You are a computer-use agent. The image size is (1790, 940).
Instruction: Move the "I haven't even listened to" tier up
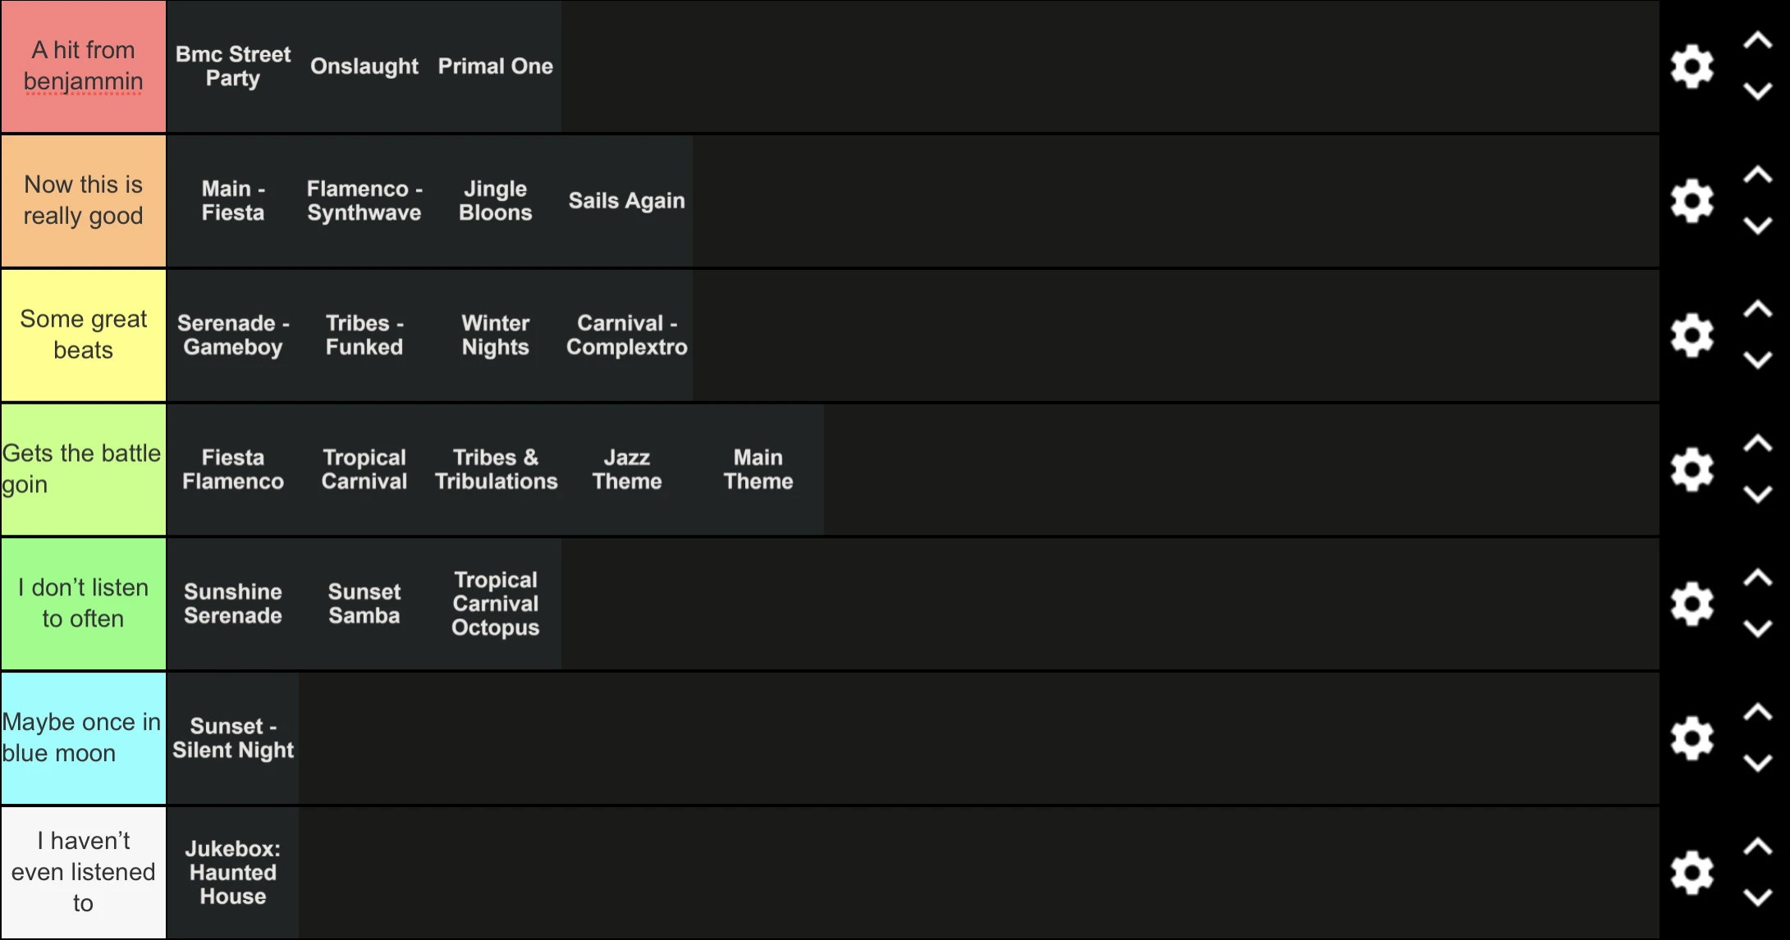(x=1756, y=845)
